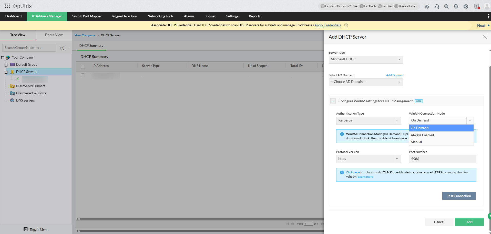Select the DHCP Servers tree item

pyautogui.click(x=27, y=72)
